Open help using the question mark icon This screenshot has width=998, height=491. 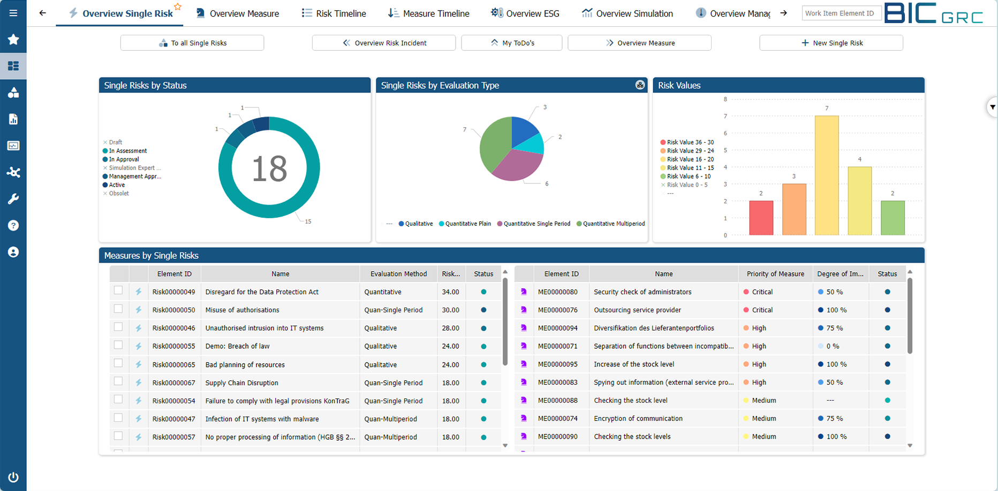(13, 225)
